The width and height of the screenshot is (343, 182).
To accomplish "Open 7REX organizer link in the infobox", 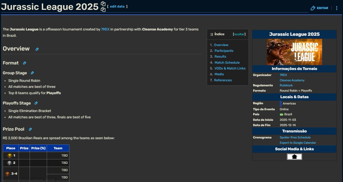I will tap(283, 75).
